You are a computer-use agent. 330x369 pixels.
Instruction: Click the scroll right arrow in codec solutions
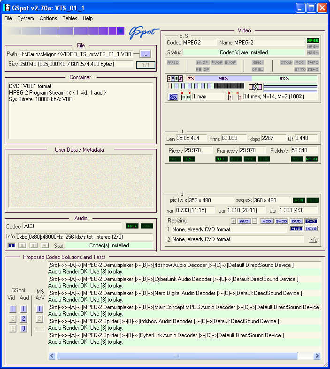(317, 355)
